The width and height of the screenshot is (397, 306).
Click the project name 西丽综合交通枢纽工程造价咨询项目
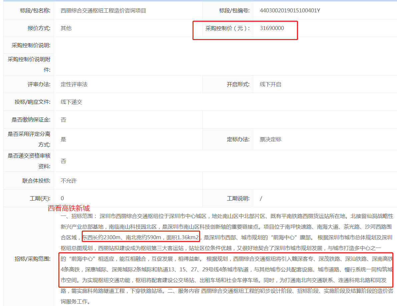click(x=103, y=11)
